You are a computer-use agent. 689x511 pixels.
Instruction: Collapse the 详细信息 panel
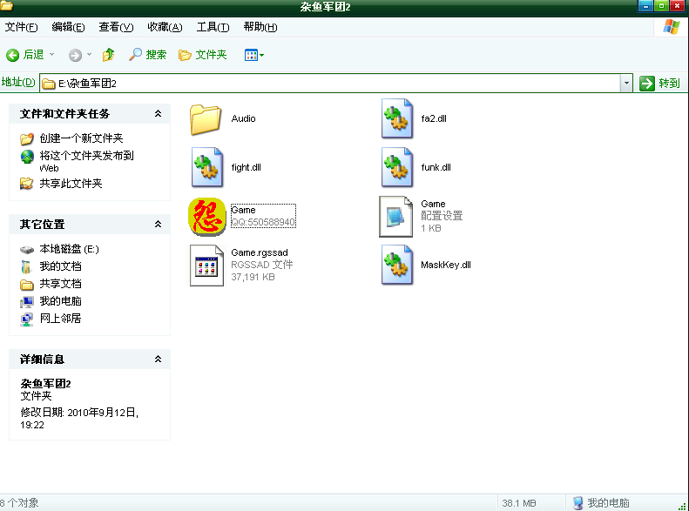pos(159,360)
